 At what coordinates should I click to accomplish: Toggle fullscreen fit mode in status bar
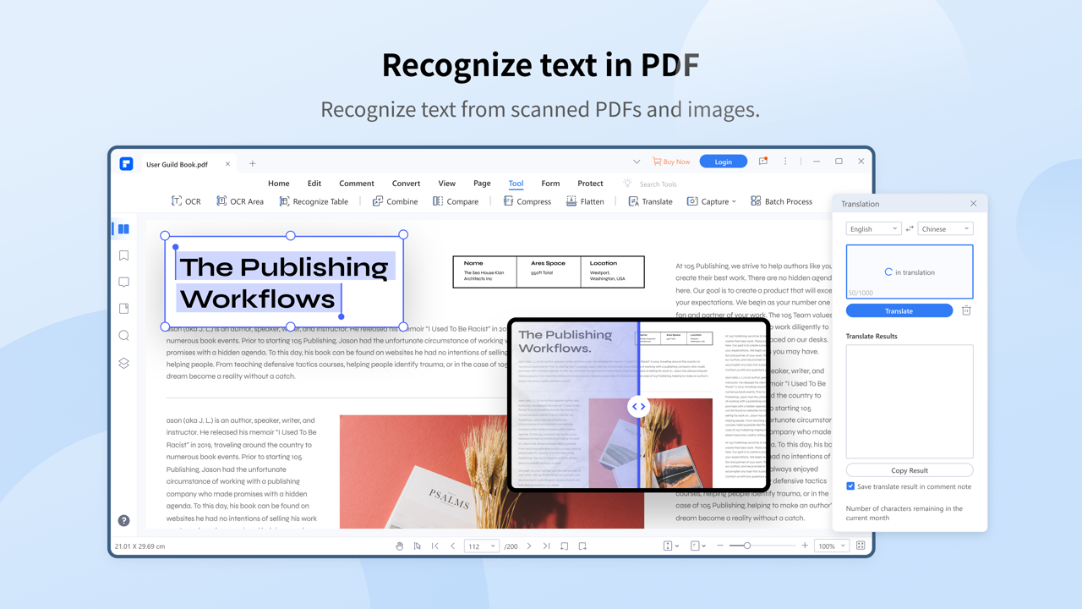coord(861,546)
